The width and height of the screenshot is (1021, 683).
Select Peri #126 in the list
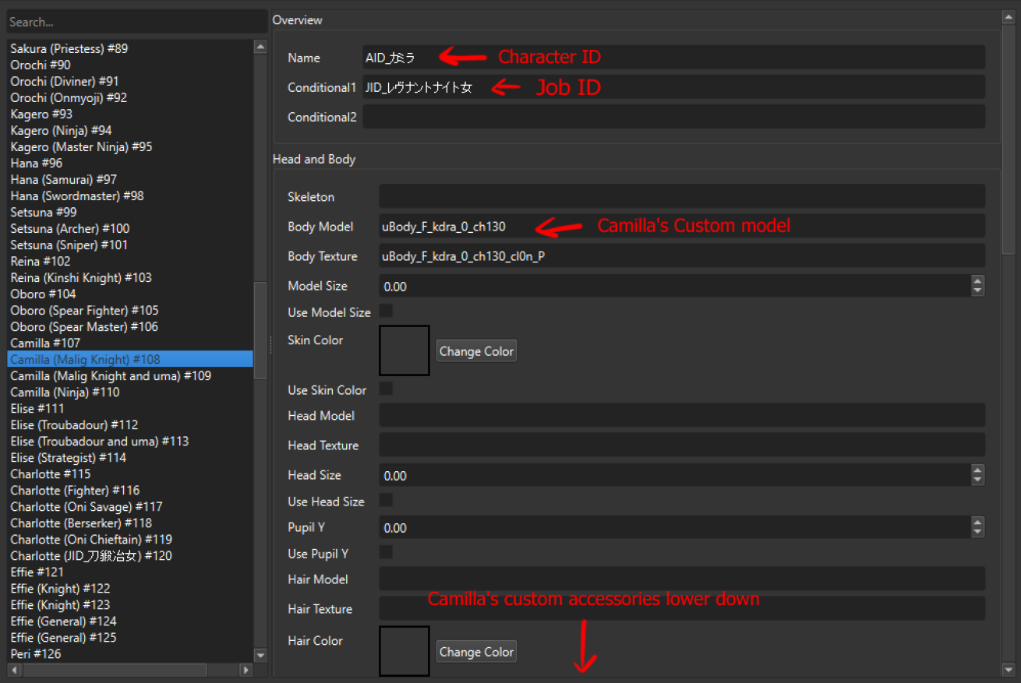[x=130, y=653]
